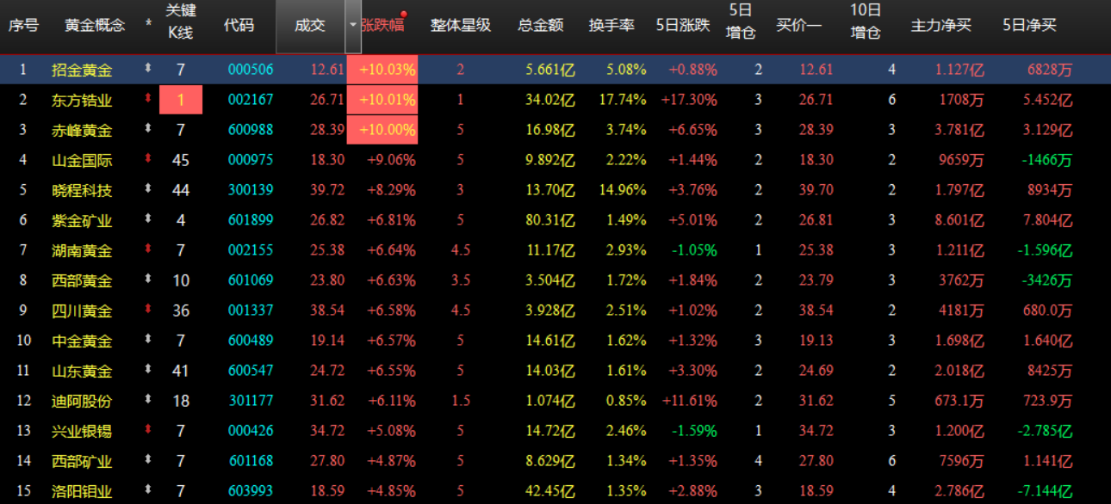The image size is (1111, 504).
Task: Select the 东方锆业 stock name
Action: tap(82, 100)
